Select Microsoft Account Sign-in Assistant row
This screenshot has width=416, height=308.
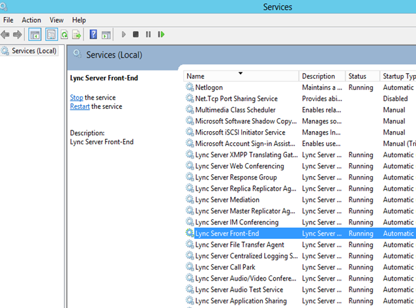tap(301, 144)
